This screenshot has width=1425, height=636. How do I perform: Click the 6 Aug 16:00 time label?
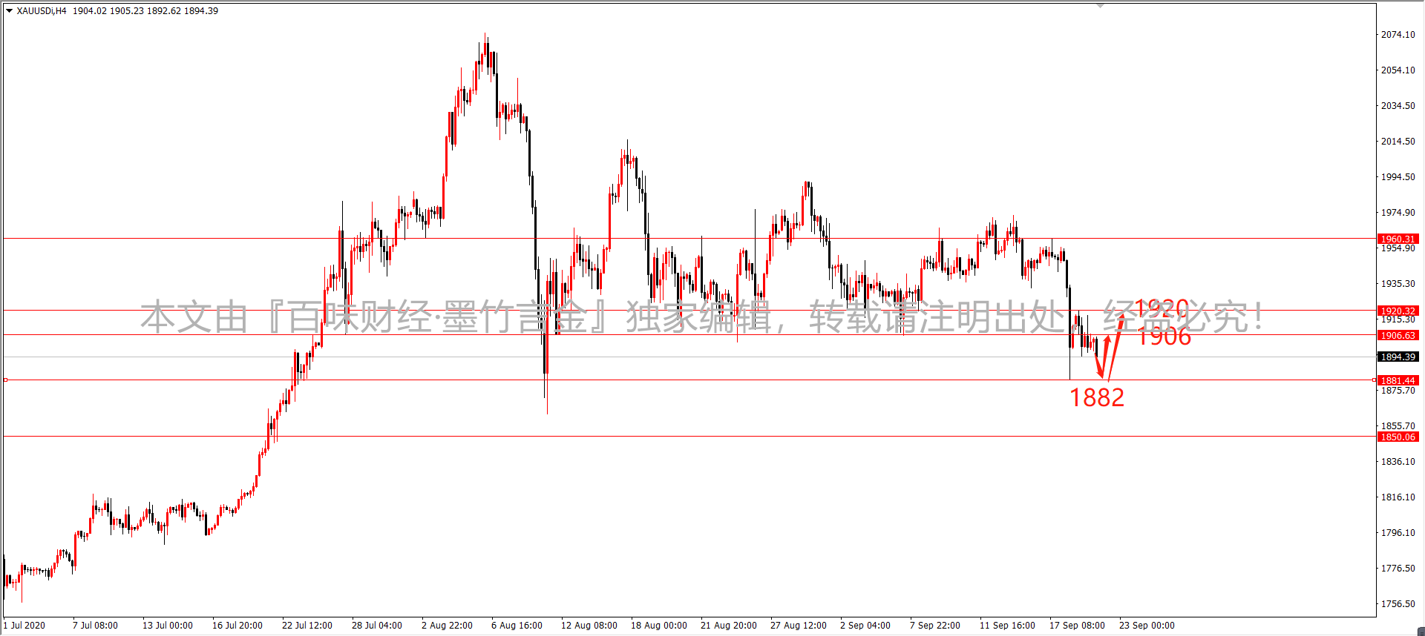pos(517,626)
